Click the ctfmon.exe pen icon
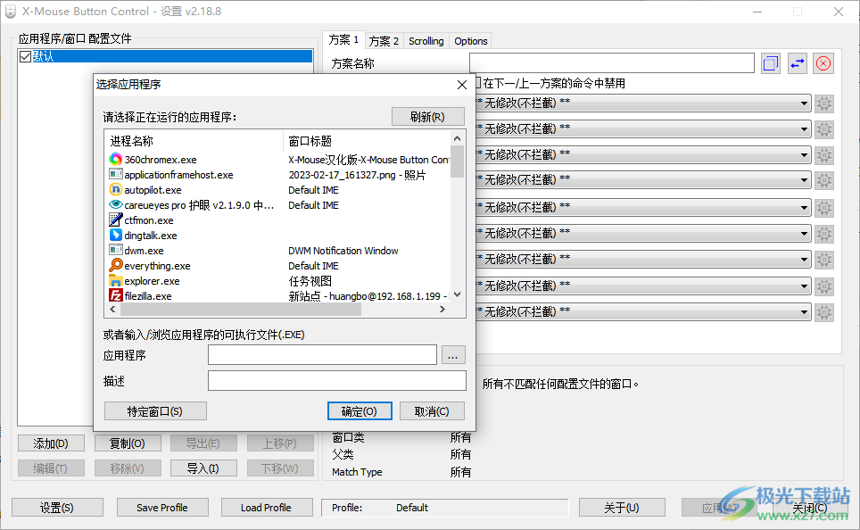 point(115,220)
